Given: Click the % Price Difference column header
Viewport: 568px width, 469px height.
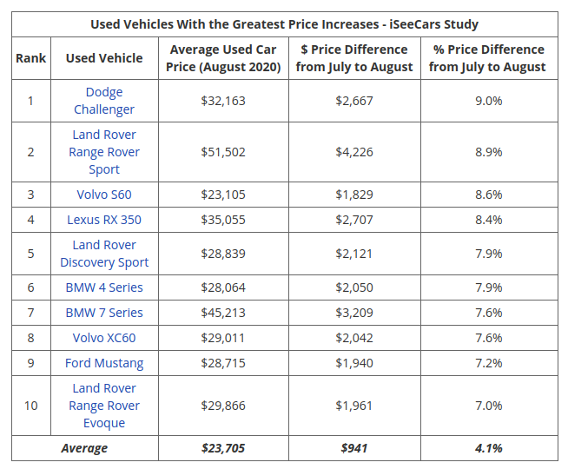Looking at the screenshot, I should click(488, 58).
